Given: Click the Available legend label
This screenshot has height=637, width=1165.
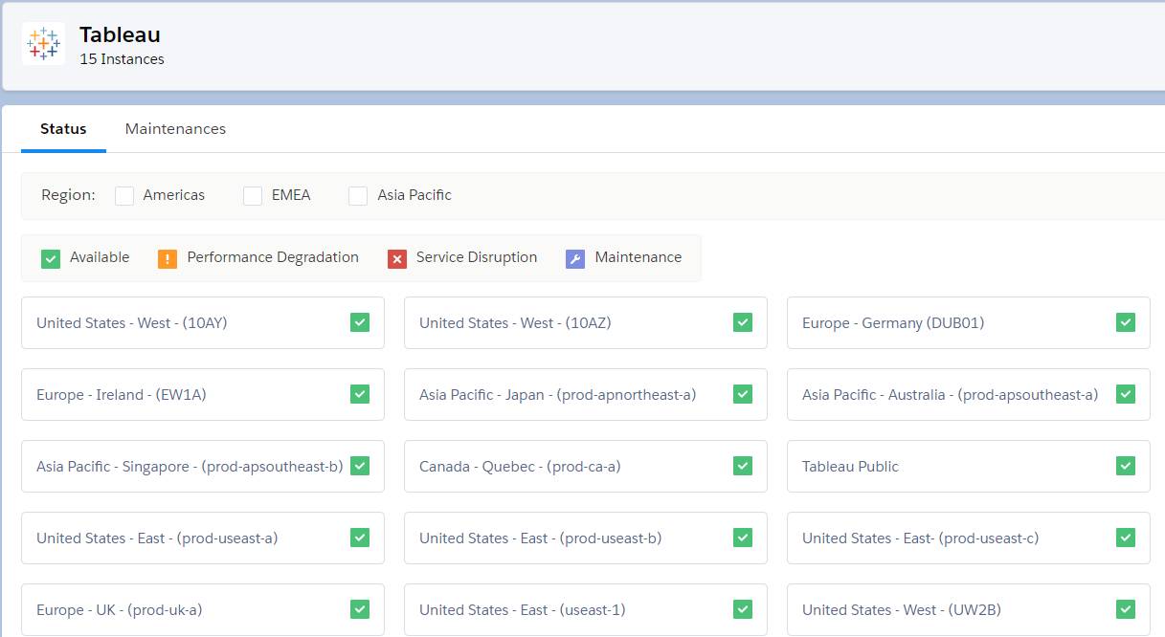Looking at the screenshot, I should [100, 257].
